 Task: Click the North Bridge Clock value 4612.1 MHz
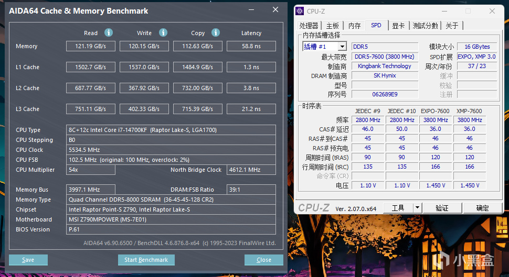pos(251,170)
